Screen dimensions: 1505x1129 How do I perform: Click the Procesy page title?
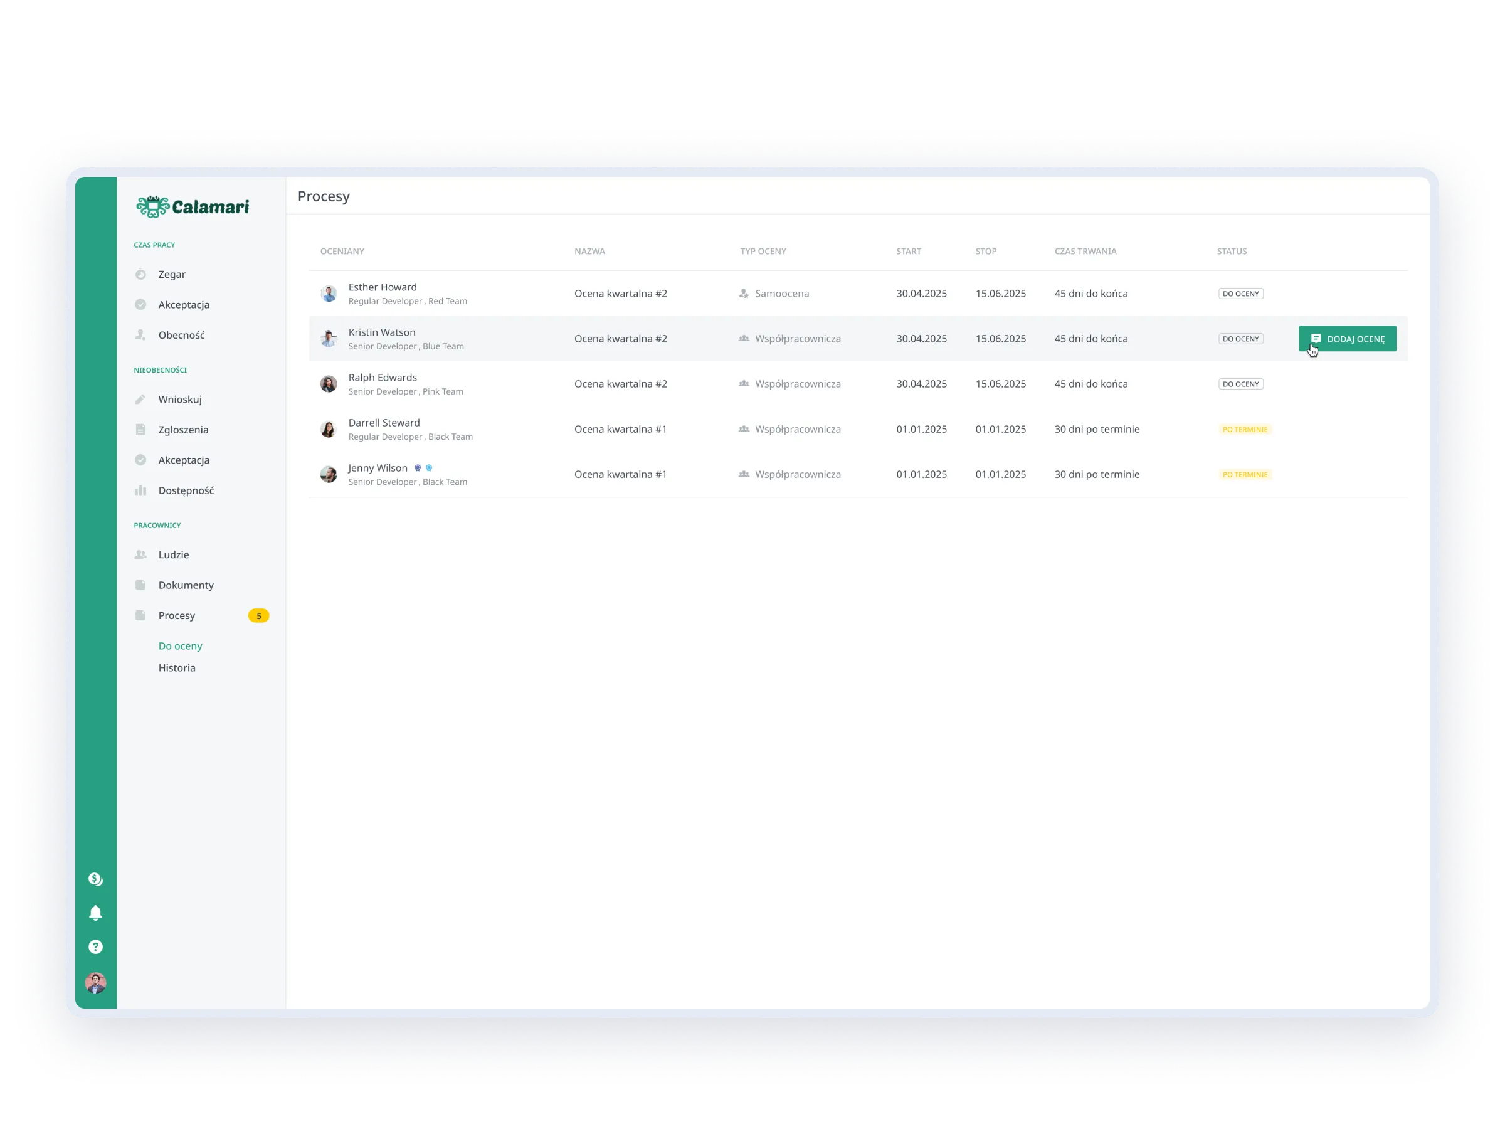323,196
